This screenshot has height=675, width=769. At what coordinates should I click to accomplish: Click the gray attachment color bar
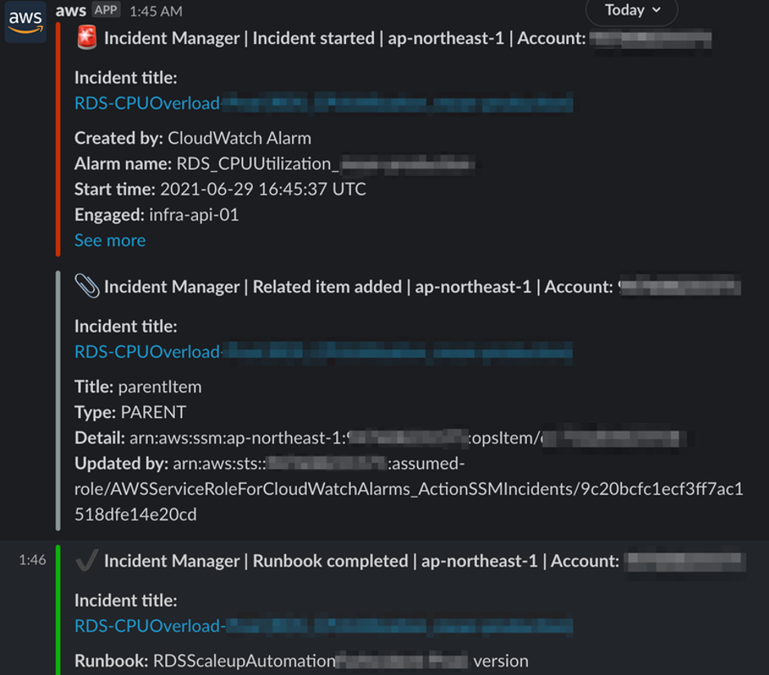pos(58,401)
